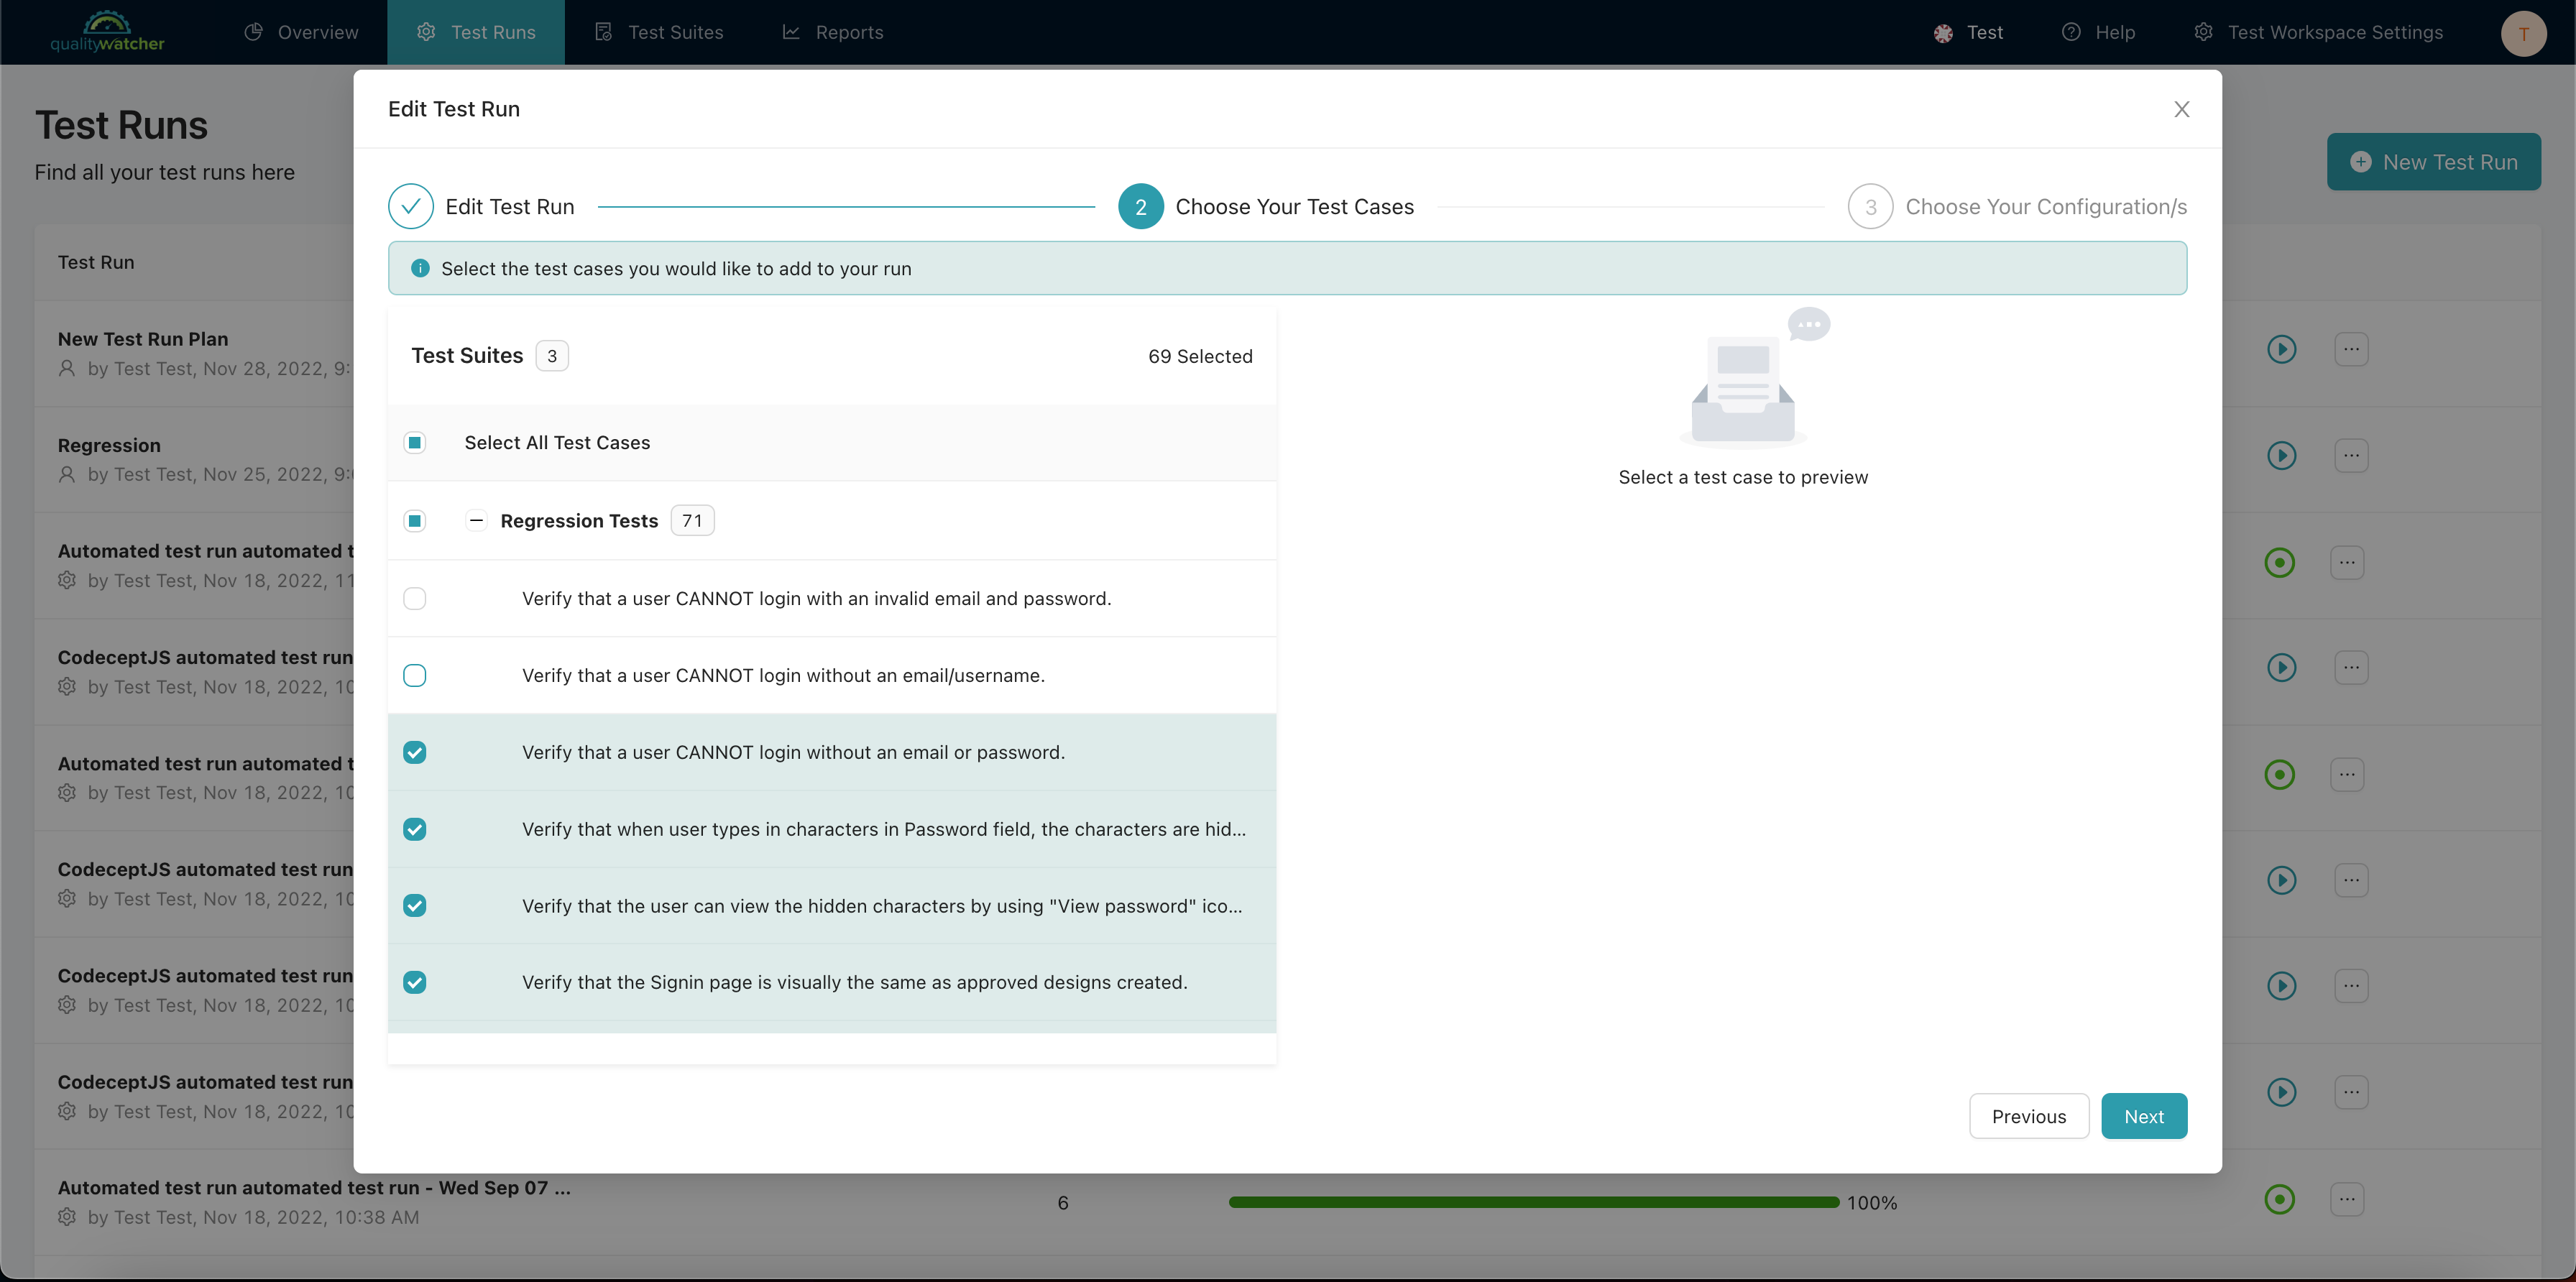The image size is (2576, 1282).
Task: Click green status icon of Wed Sep 07 run
Action: [x=2279, y=1199]
